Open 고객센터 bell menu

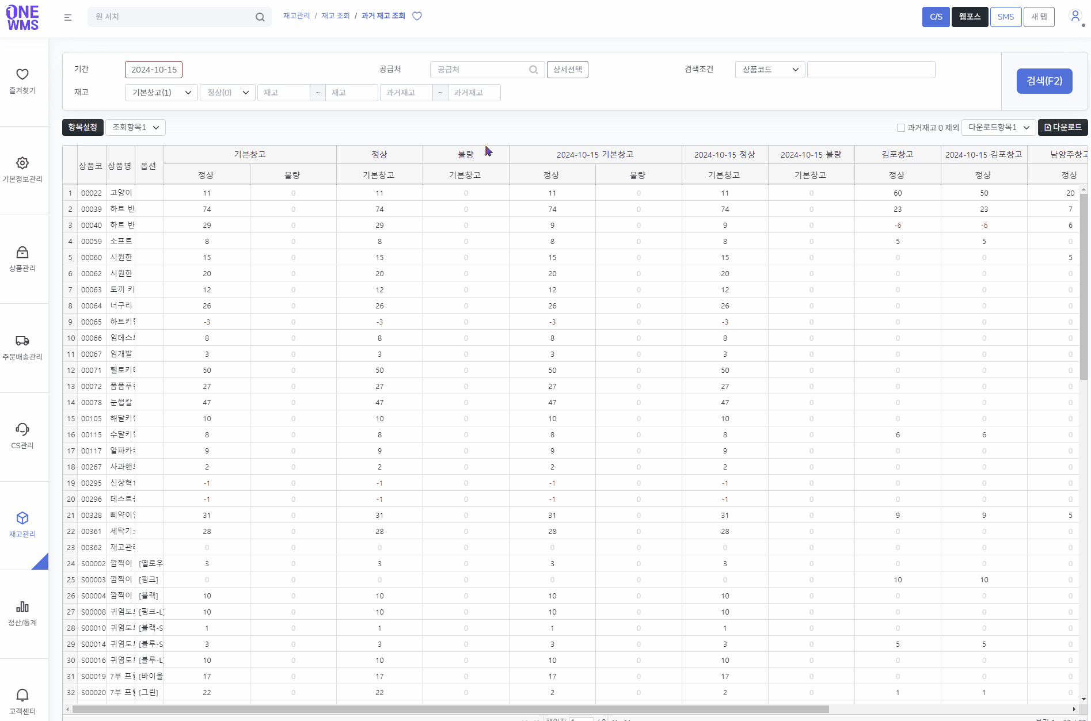pyautogui.click(x=22, y=703)
